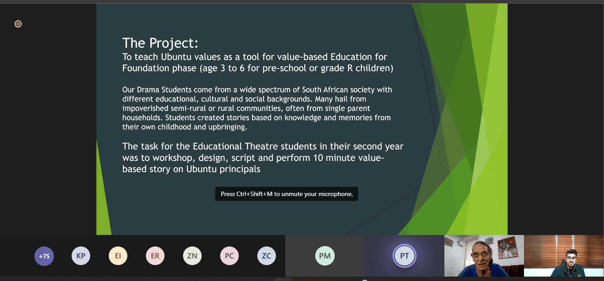
Task: Click the unmute microphone shortcut tooltip
Action: pos(287,194)
